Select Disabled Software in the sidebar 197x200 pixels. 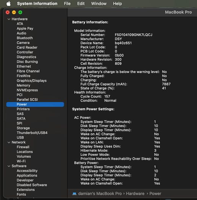coord(32,185)
